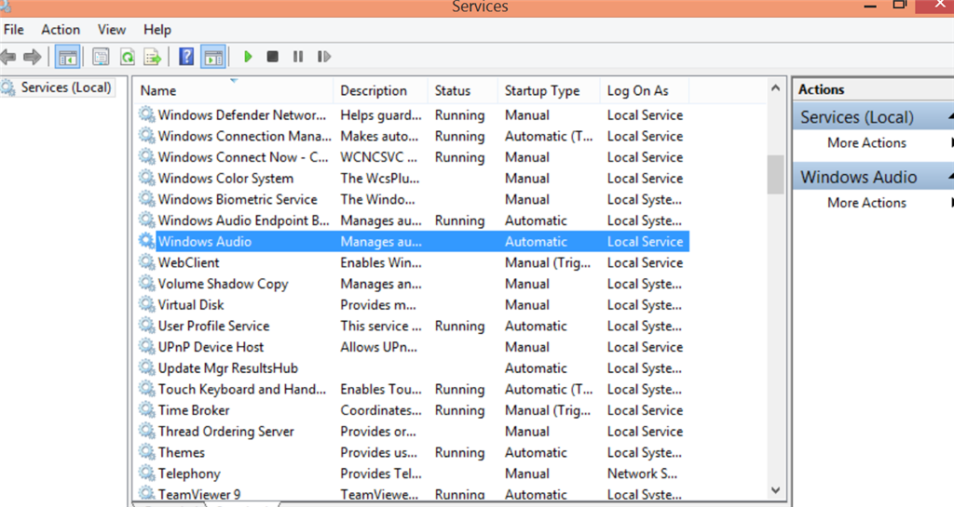The image size is (954, 507).
Task: Click gear icon beside Windows Biometric Service
Action: [146, 199]
